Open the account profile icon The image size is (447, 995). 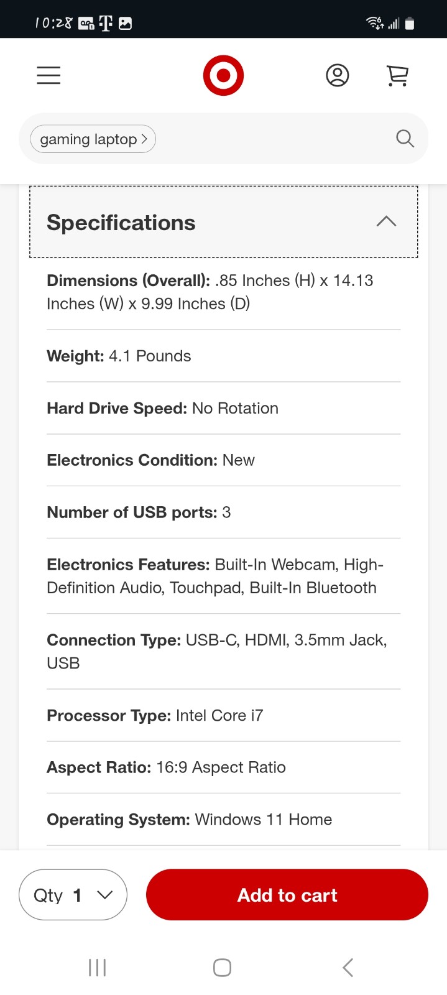338,75
